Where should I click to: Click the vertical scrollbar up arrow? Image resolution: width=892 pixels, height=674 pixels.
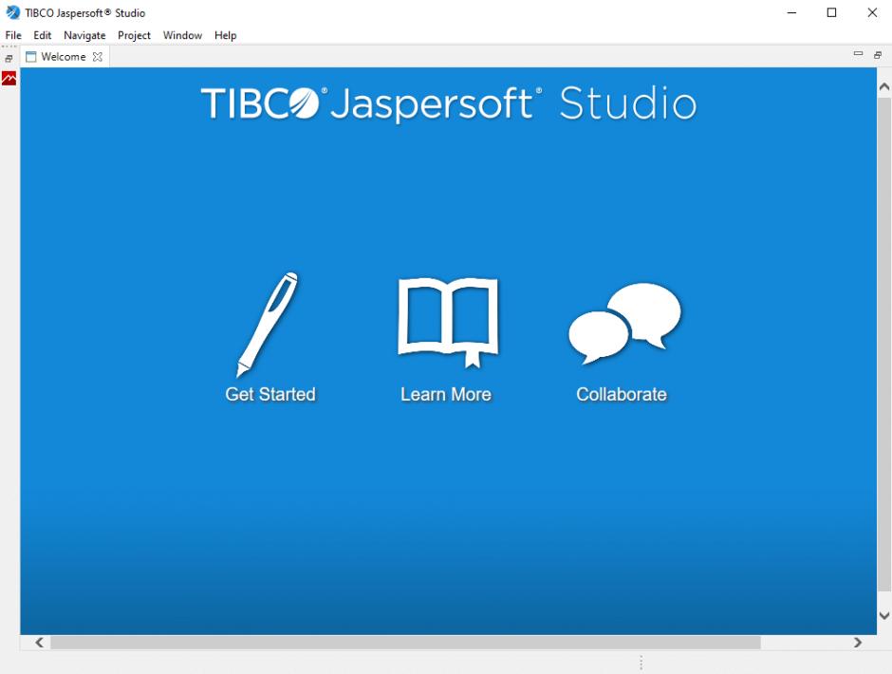pos(884,86)
